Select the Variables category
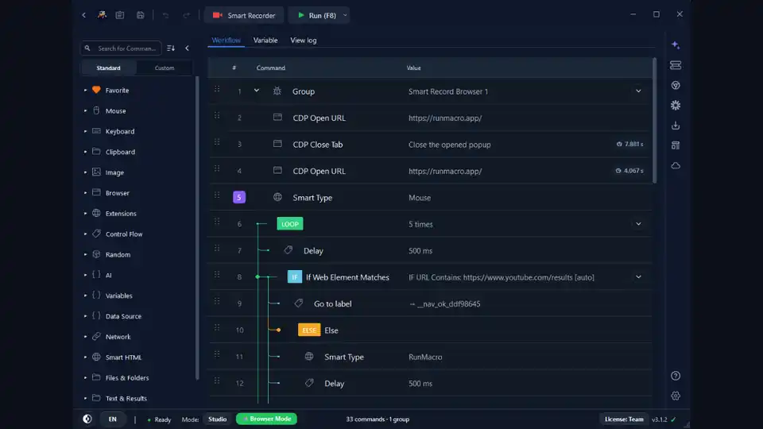763x429 pixels. tap(118, 296)
